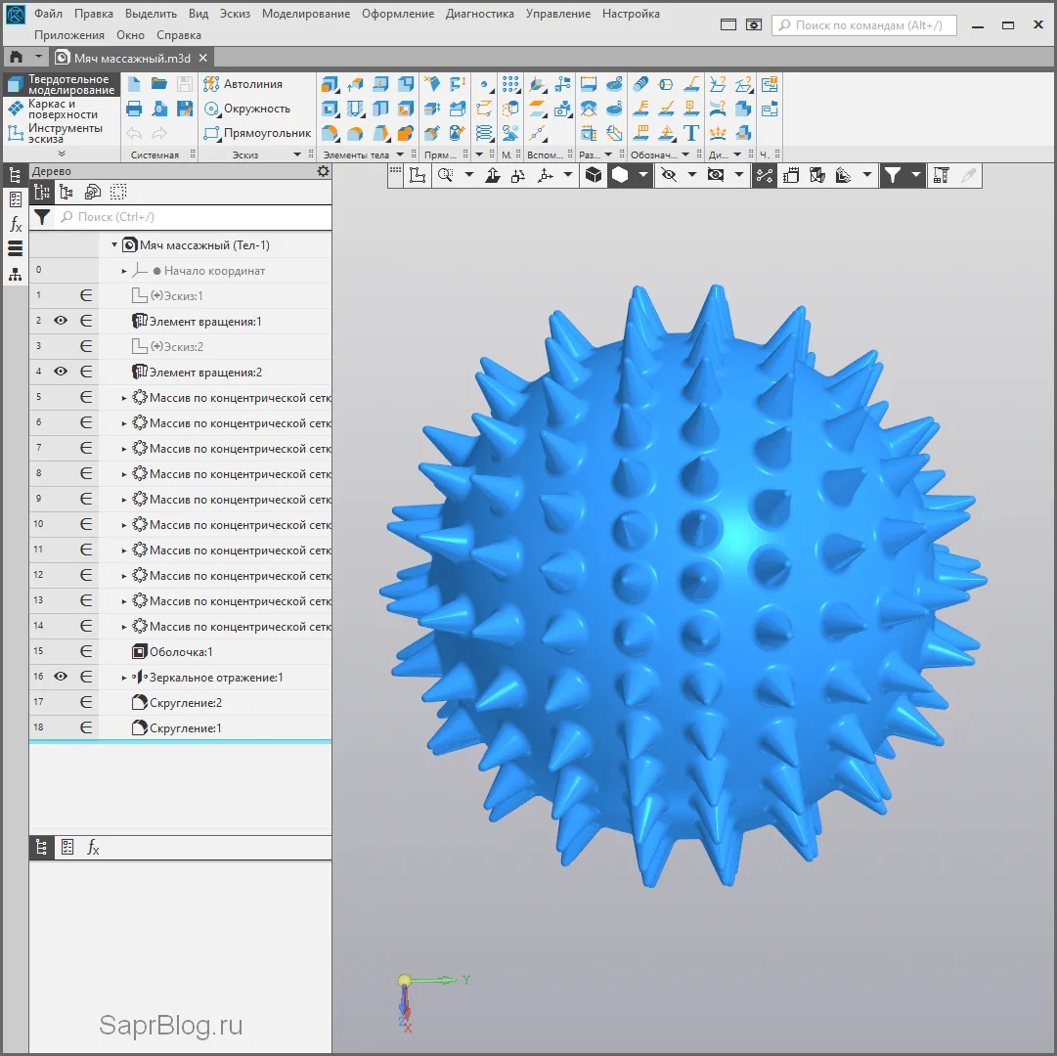Click the tree filter funnel icon
The height and width of the screenshot is (1056, 1057).
tap(42, 217)
